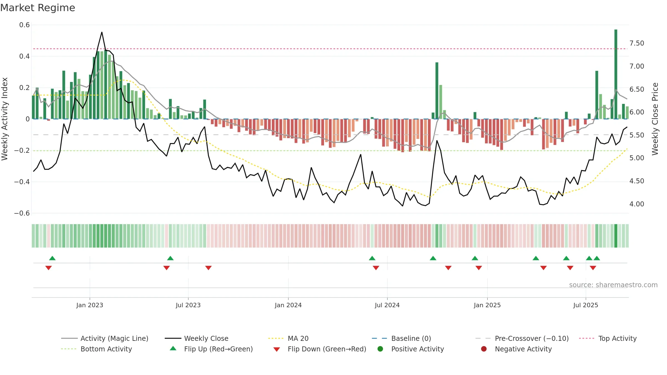Click the Negative Activity red dot icon
This screenshot has height=375, width=667.
pos(484,349)
